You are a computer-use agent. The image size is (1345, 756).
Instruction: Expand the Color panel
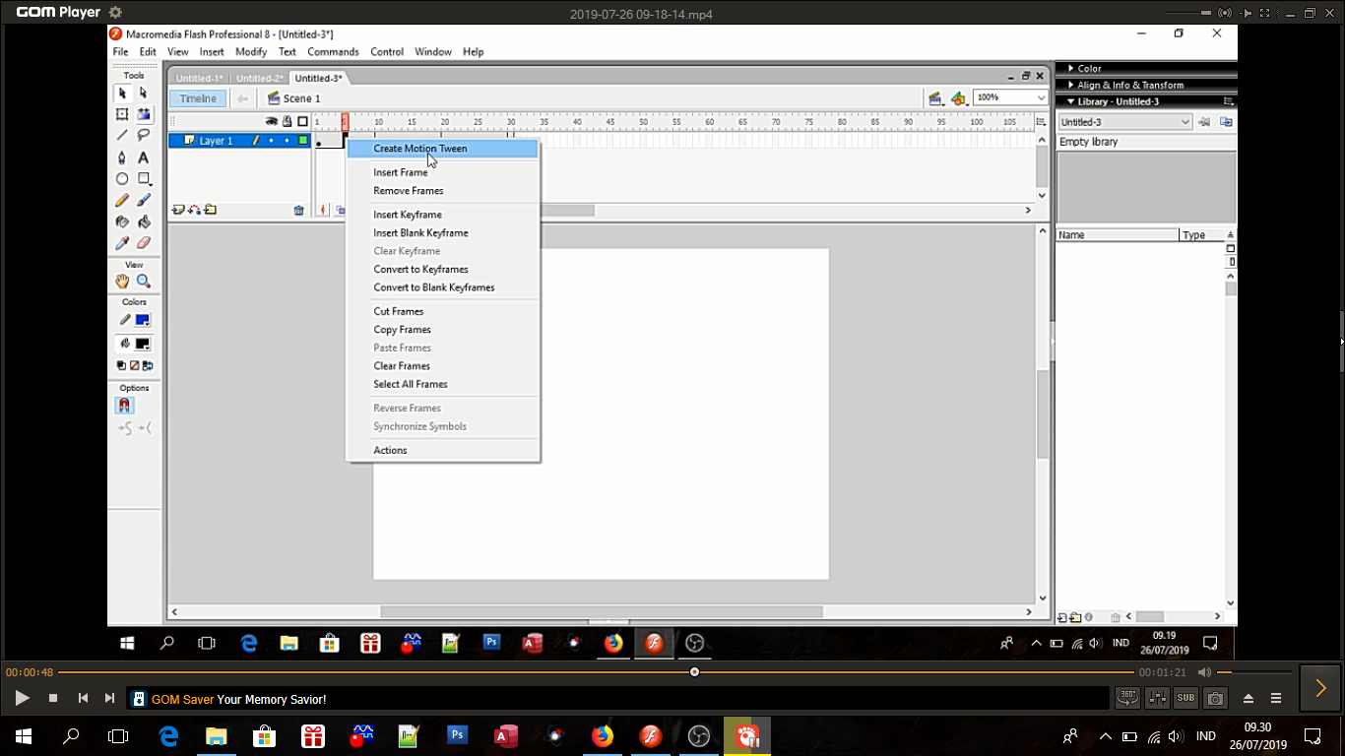(1089, 69)
